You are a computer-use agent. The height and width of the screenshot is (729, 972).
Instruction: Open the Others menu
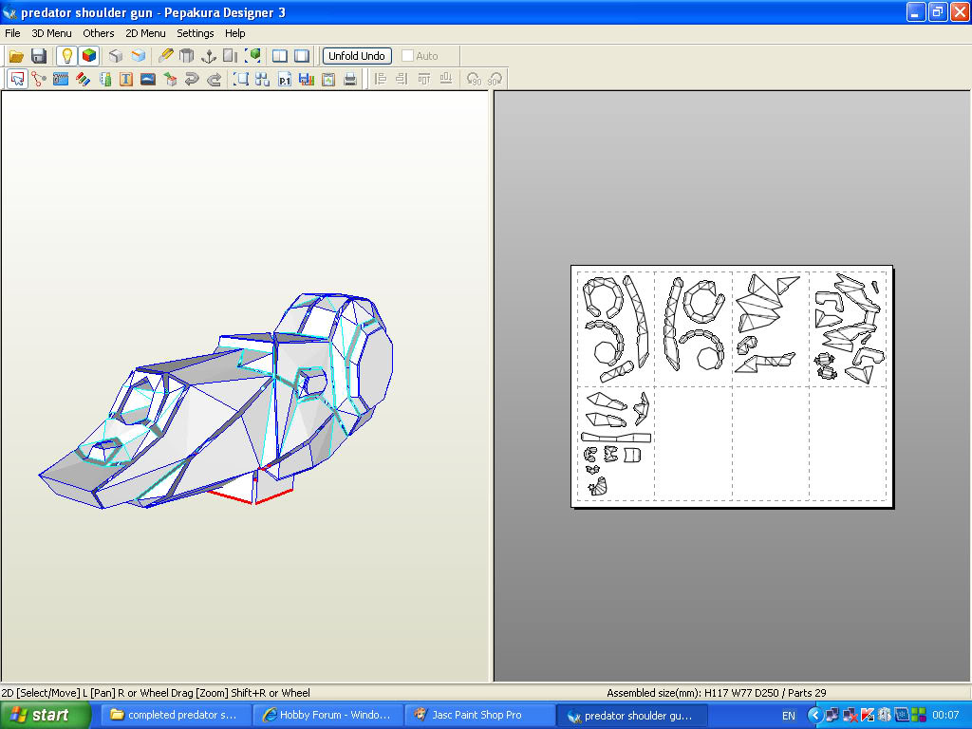click(x=99, y=33)
